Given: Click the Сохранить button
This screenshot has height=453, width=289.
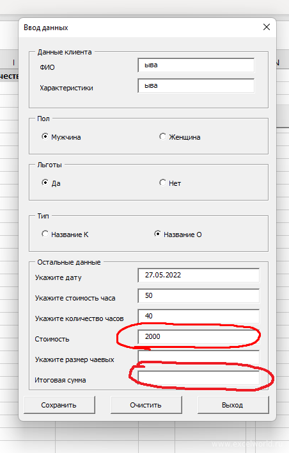Looking at the screenshot, I should click(59, 405).
